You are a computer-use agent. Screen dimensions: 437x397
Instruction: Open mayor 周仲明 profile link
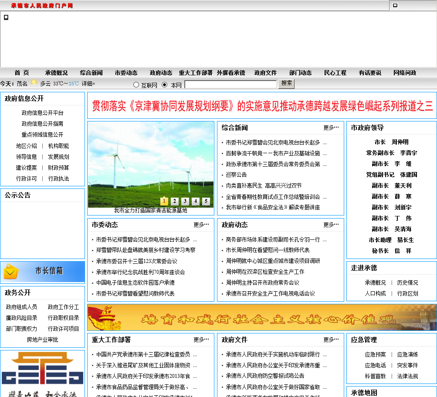391,142
